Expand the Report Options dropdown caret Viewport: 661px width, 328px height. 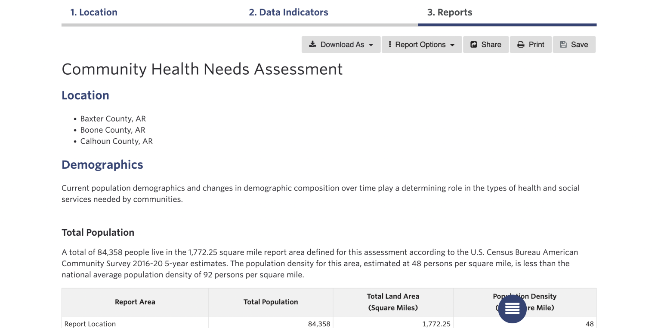[452, 45]
